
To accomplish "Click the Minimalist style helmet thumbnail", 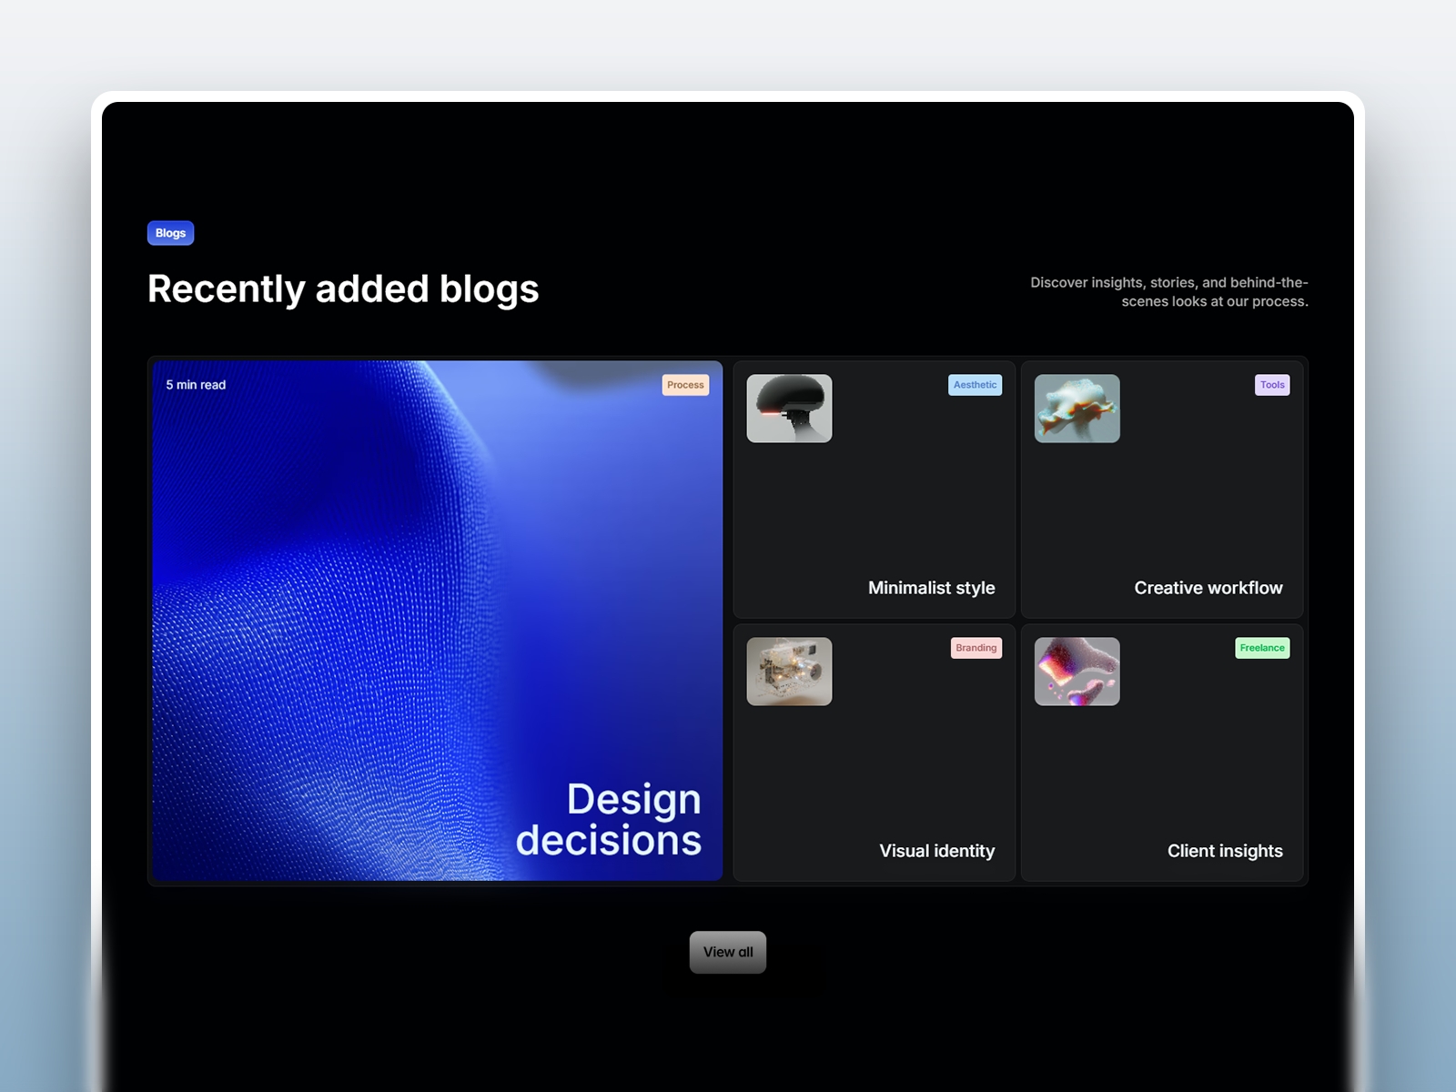I will (x=789, y=409).
